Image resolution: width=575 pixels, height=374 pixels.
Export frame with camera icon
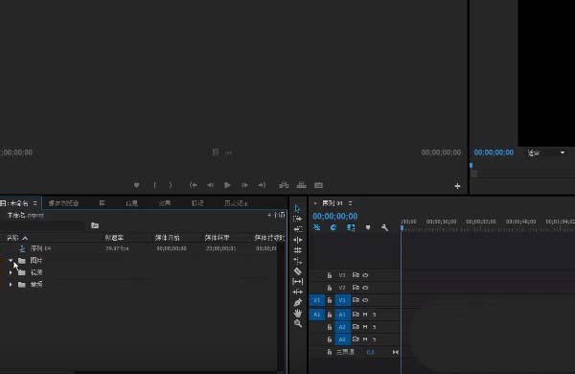pyautogui.click(x=318, y=185)
